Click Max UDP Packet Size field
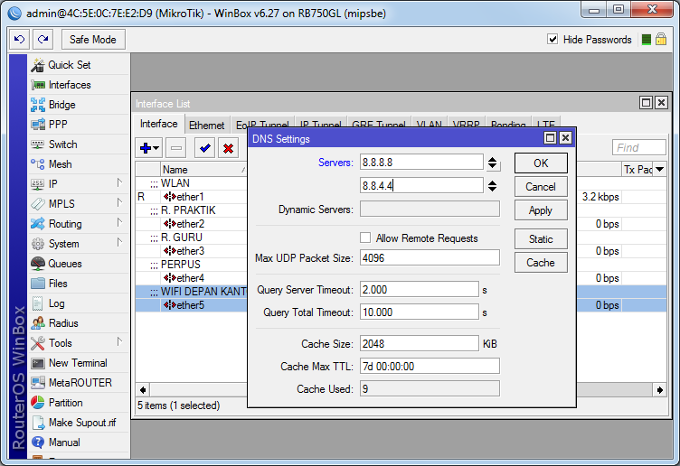Image resolution: width=680 pixels, height=466 pixels. pos(430,258)
